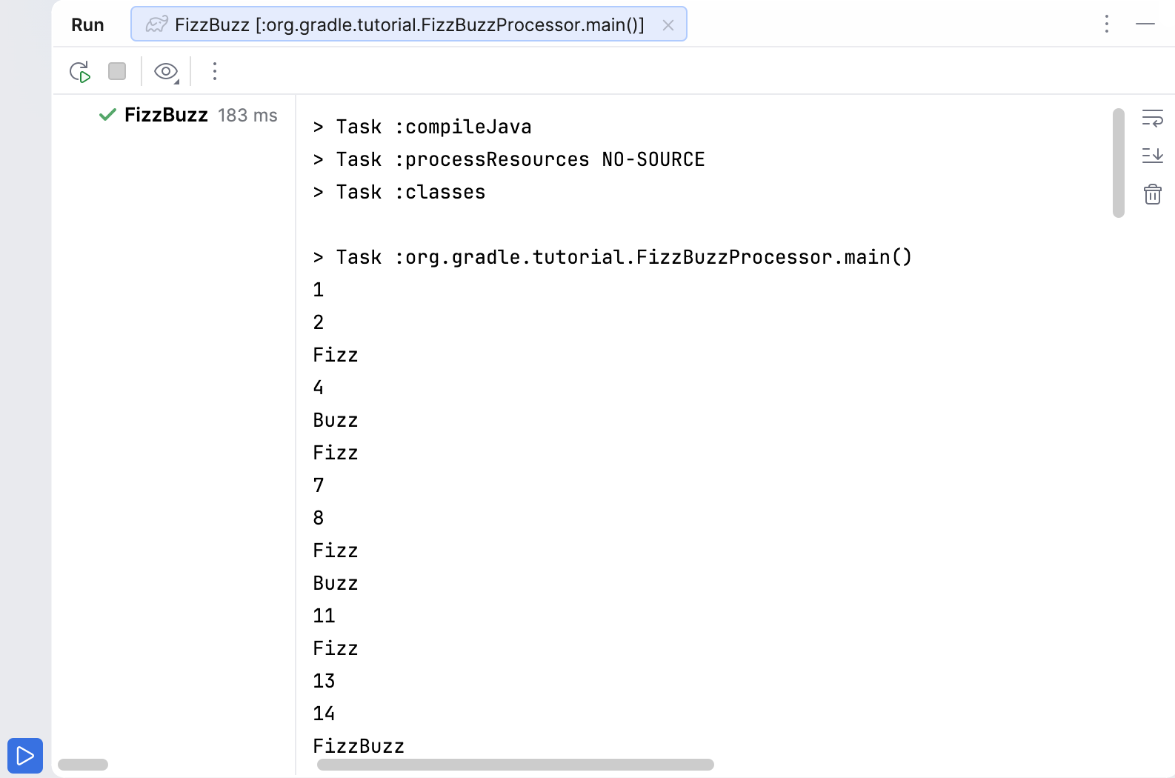Viewport: 1175px width, 778px height.
Task: Click the output line '4'
Action: point(319,388)
